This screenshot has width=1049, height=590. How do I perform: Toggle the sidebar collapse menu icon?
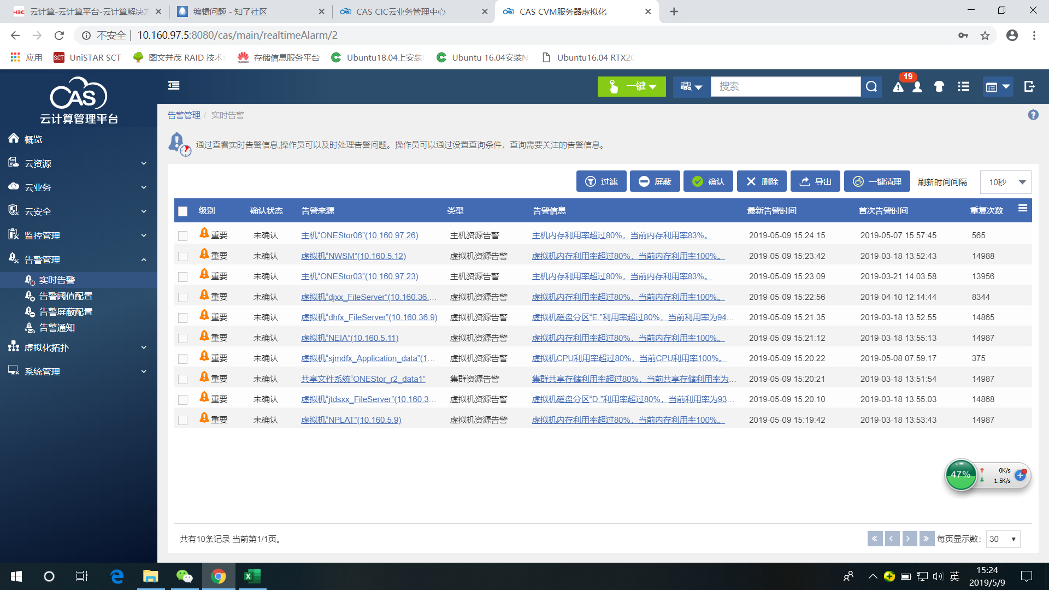(x=174, y=85)
